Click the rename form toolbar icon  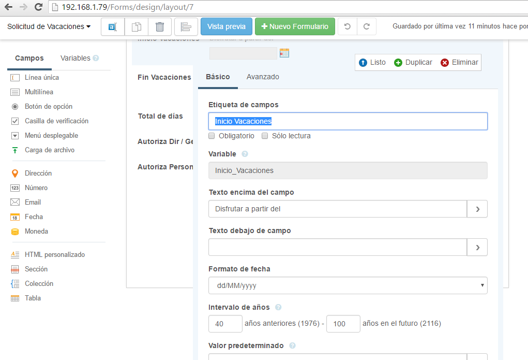(113, 26)
